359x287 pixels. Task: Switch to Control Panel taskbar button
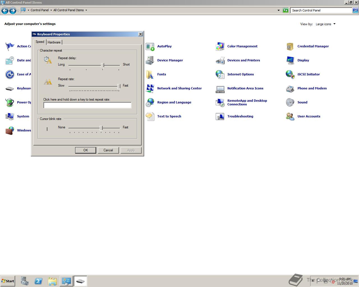click(66, 281)
